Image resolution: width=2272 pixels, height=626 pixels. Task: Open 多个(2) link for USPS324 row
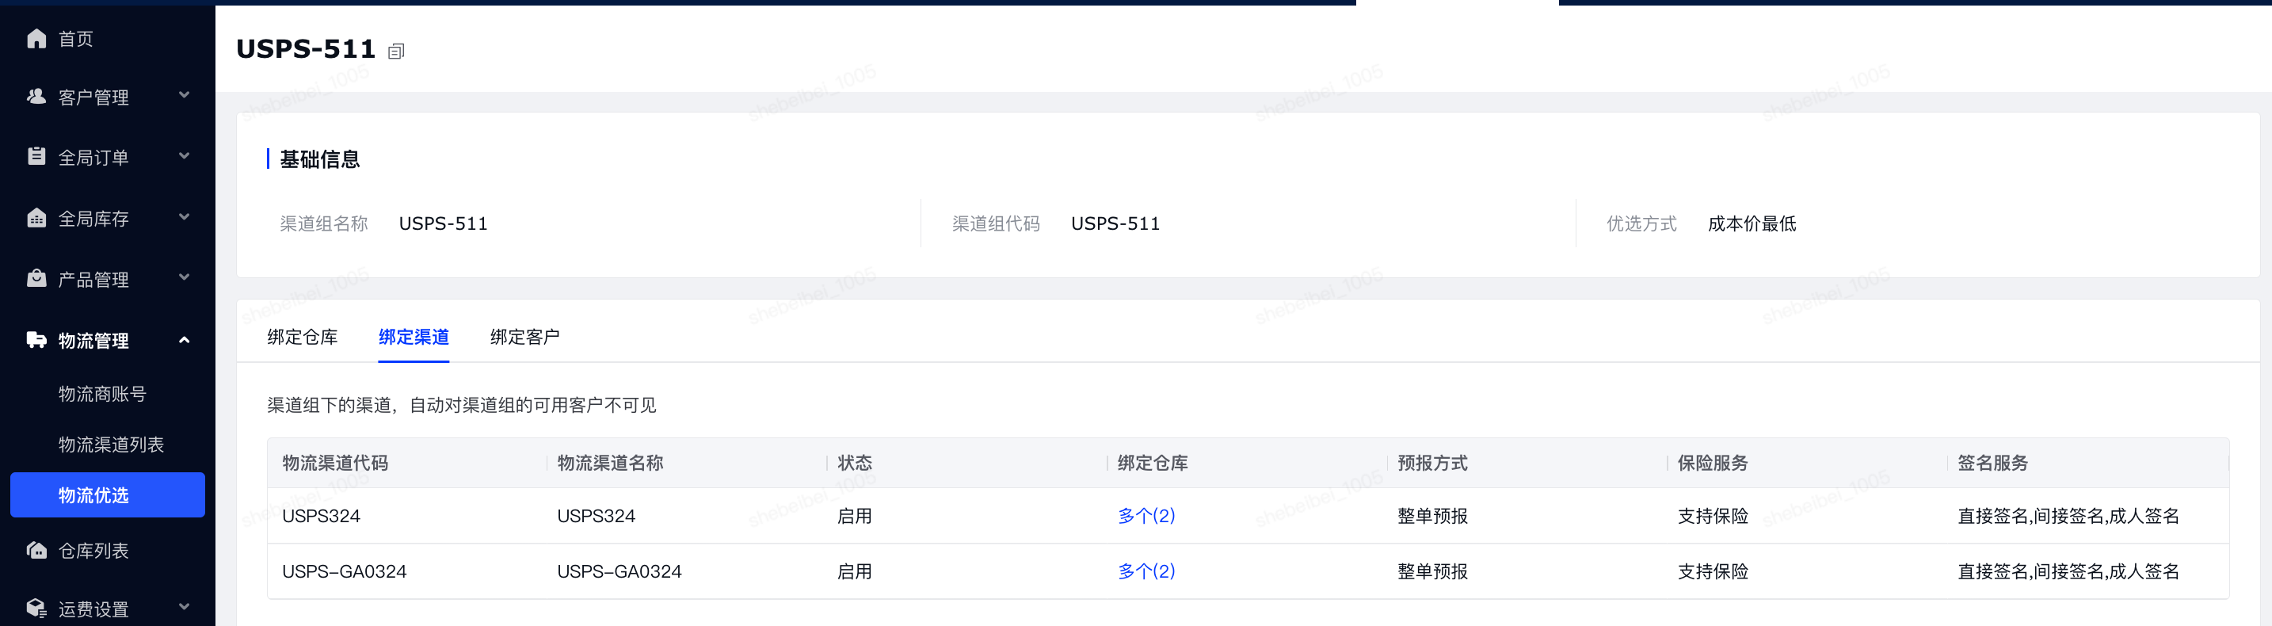[x=1146, y=516]
